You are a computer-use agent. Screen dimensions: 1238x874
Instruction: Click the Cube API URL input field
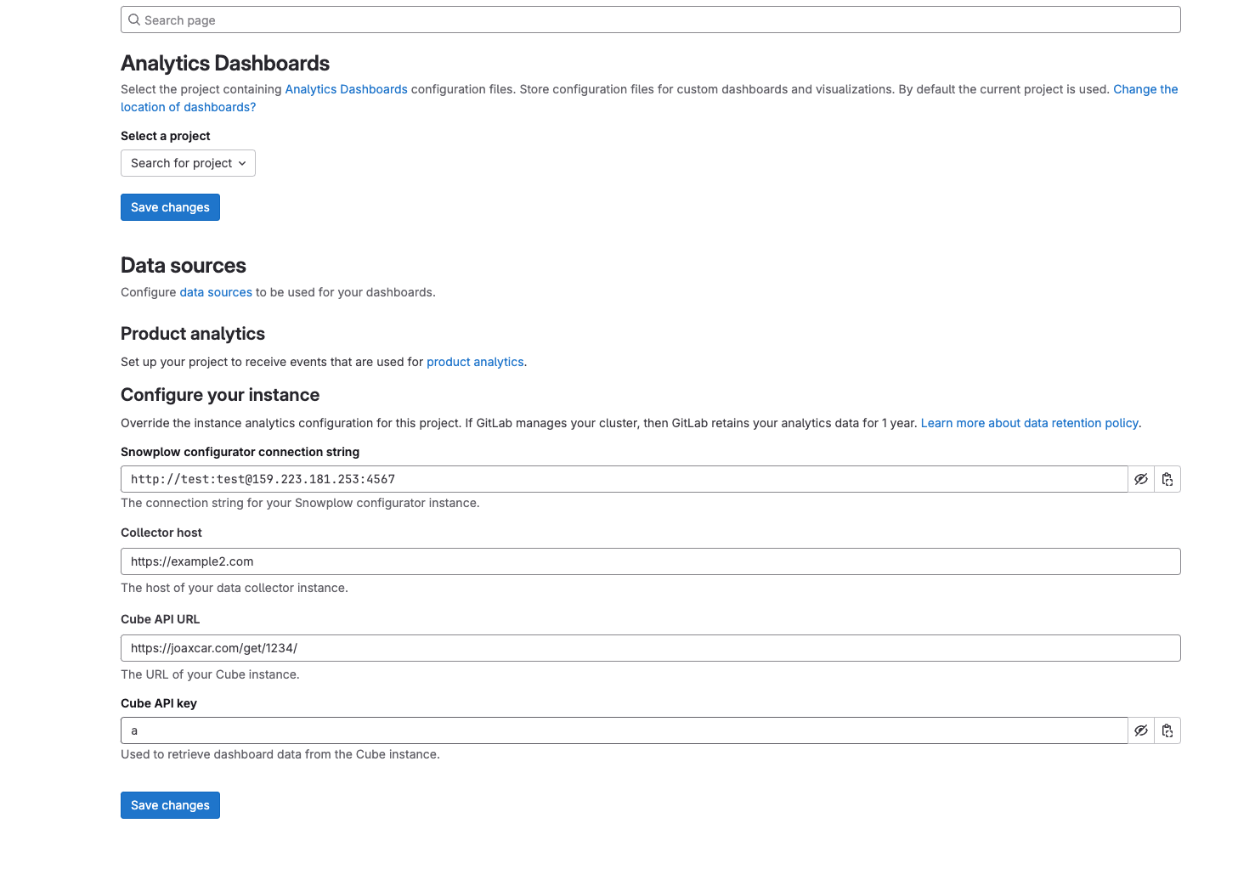(x=650, y=648)
